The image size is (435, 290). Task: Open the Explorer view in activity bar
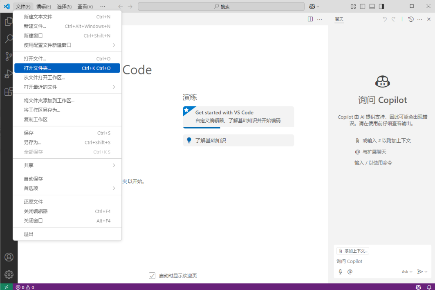pyautogui.click(x=9, y=21)
